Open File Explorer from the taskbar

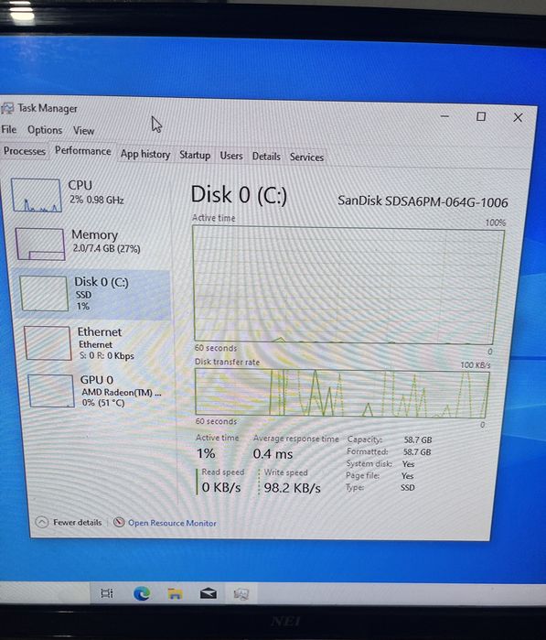tap(175, 593)
